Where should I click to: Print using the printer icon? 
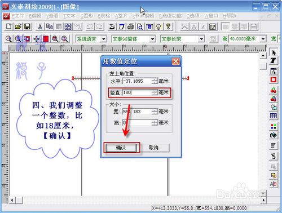coord(131,26)
